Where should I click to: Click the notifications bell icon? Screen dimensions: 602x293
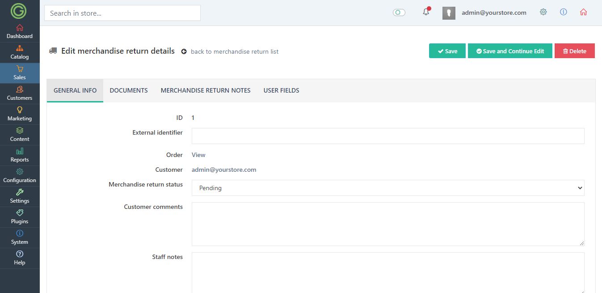(x=426, y=12)
